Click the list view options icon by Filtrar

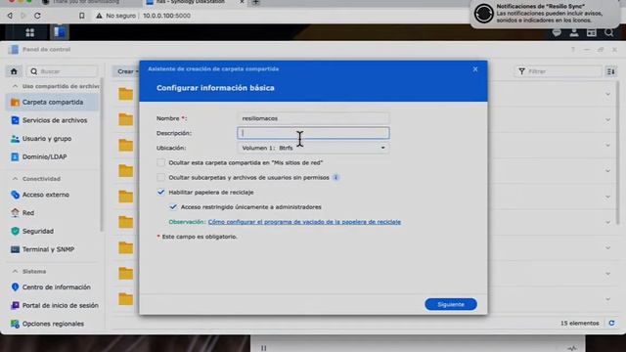tap(610, 71)
